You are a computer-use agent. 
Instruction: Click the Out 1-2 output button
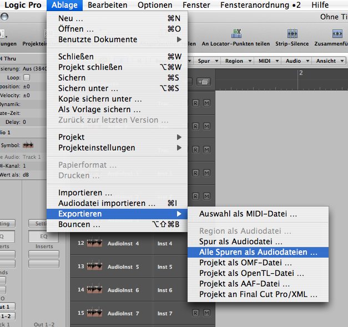[44, 324]
